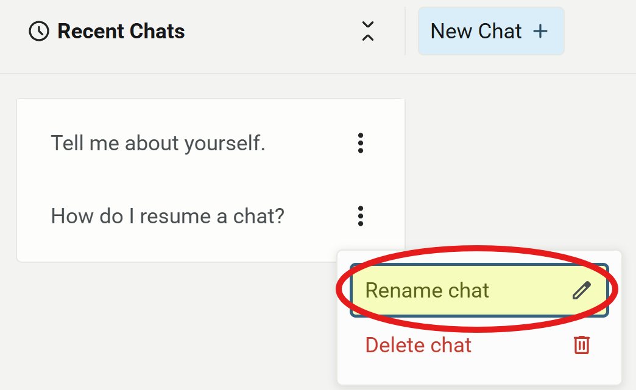Select the edit pencil inside the highlighted menu item

583,290
